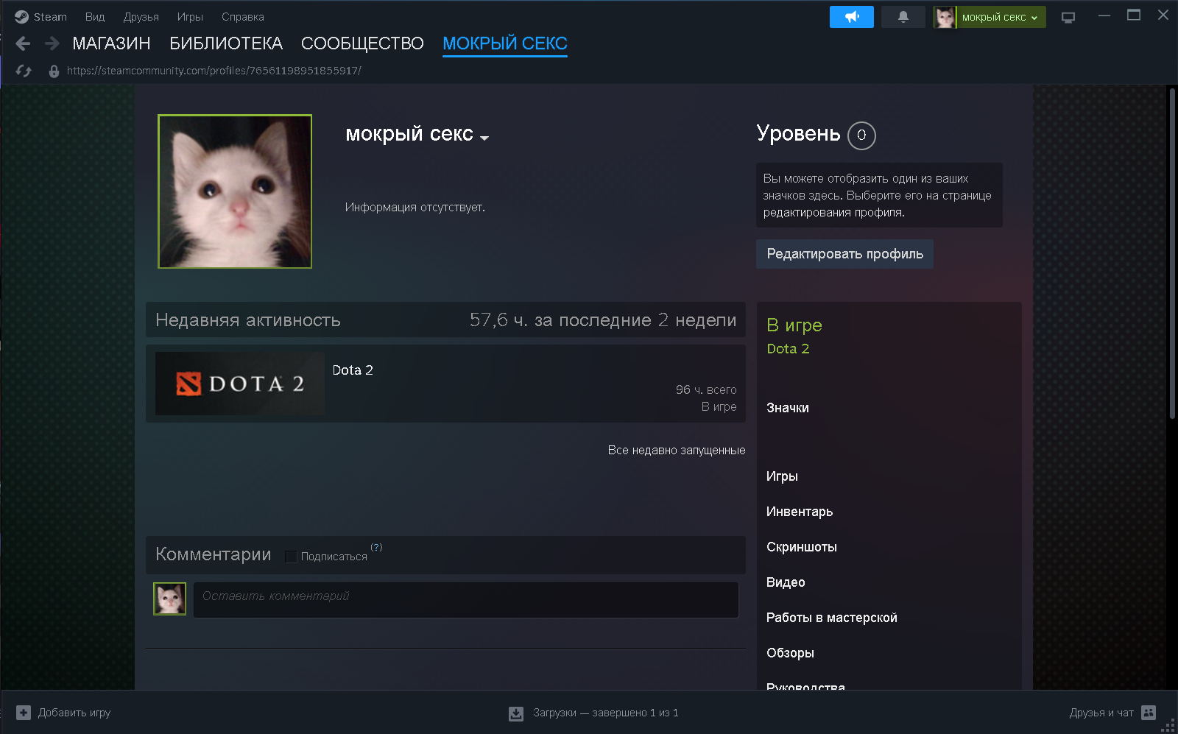
Task: Click the Dota 2 game banner
Action: pyautogui.click(x=240, y=384)
